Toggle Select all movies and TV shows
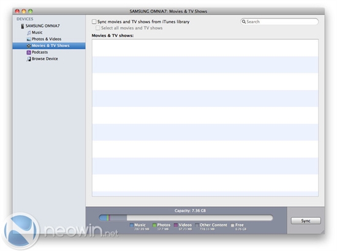 tap(98, 28)
